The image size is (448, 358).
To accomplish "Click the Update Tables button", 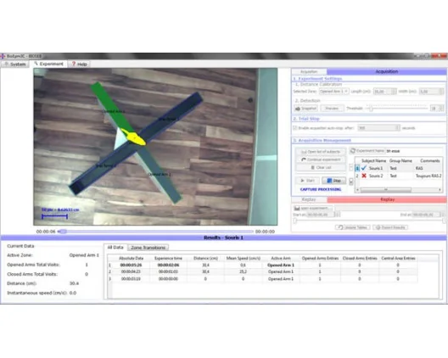I will click(x=353, y=227).
